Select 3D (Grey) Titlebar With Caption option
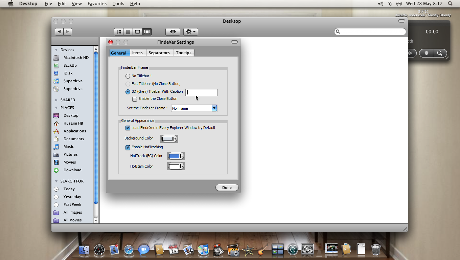Viewport: 460px width, 260px height. point(128,92)
